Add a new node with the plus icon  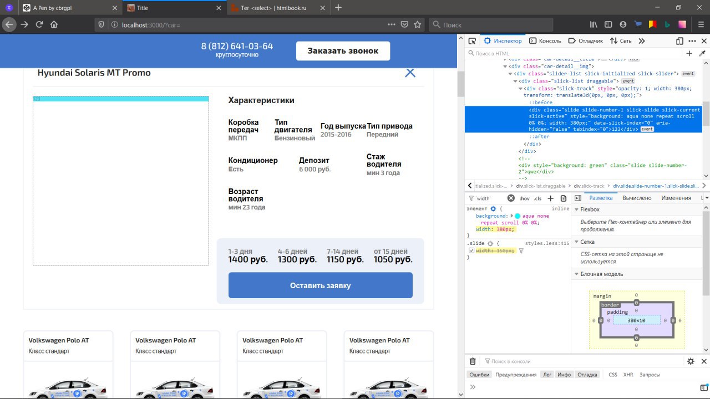click(x=689, y=54)
